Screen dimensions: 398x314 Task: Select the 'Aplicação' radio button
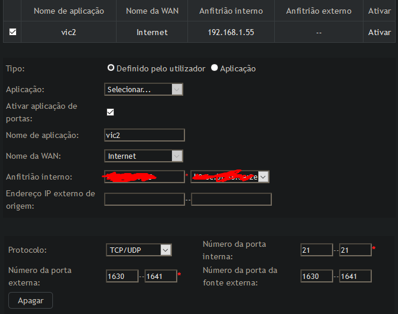214,68
